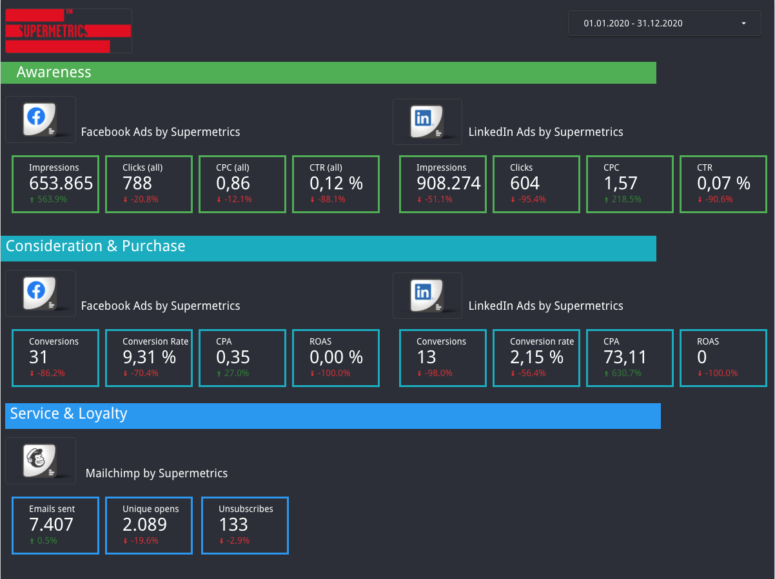Select the Consideration & Purchase section header

point(328,248)
